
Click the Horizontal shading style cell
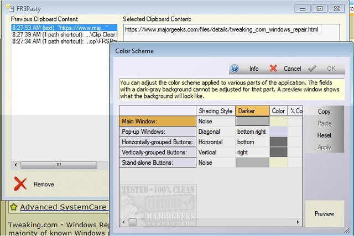pyautogui.click(x=216, y=142)
